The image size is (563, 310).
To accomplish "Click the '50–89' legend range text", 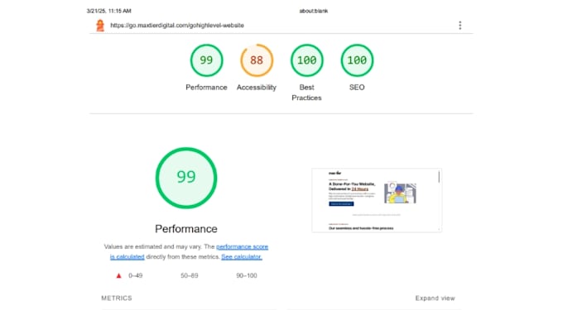I will [190, 275].
